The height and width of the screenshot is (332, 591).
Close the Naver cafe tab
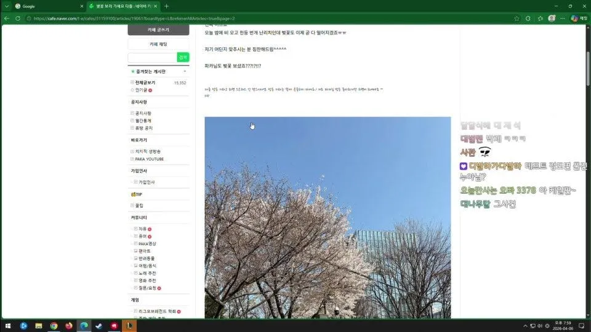tap(155, 6)
